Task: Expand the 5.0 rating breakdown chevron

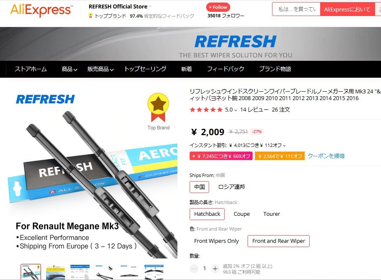Action: pyautogui.click(x=235, y=110)
